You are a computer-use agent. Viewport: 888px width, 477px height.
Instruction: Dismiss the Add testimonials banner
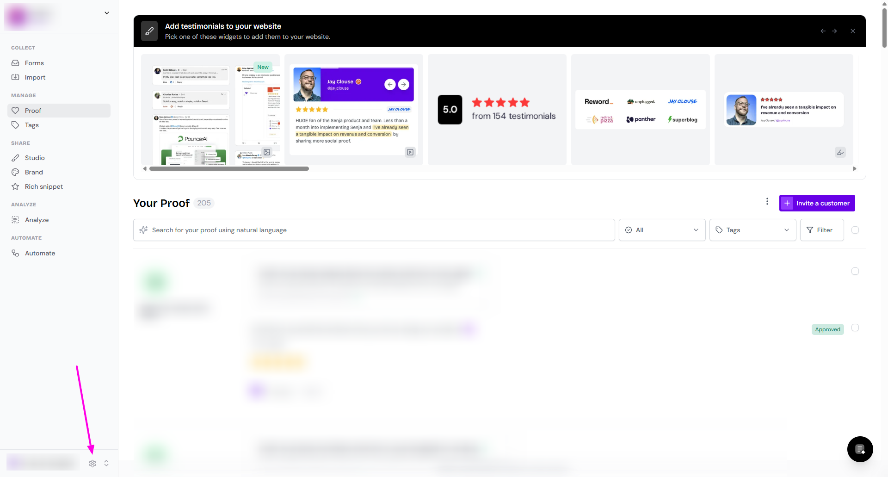point(852,31)
